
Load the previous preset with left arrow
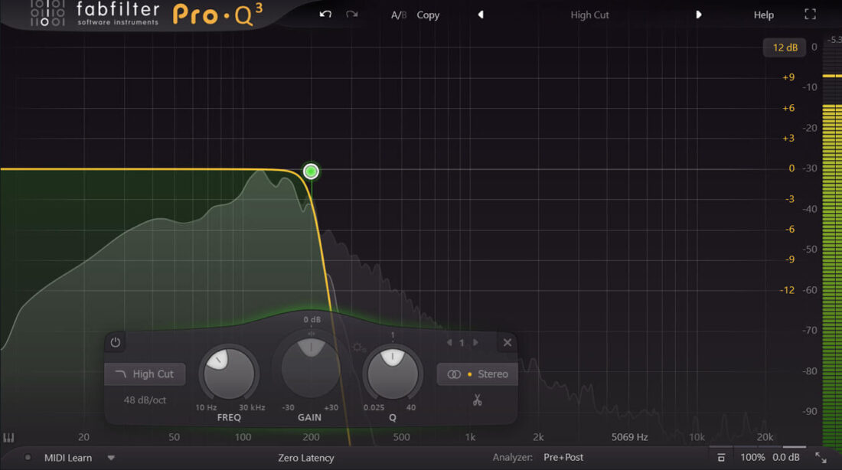pyautogui.click(x=481, y=15)
